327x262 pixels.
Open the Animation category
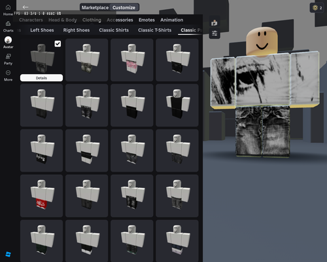coord(172,20)
